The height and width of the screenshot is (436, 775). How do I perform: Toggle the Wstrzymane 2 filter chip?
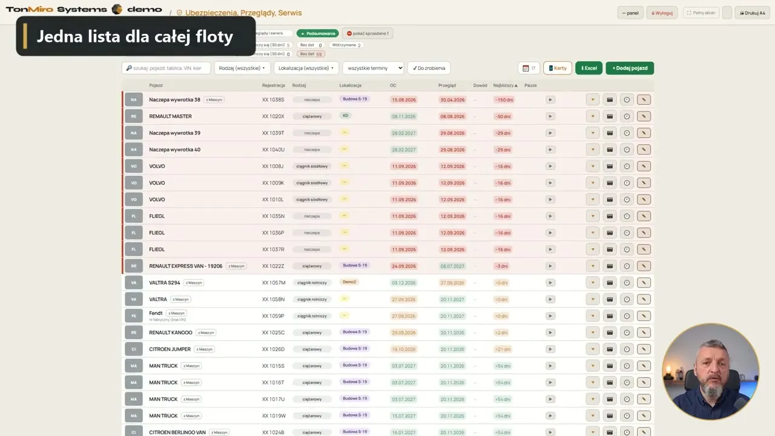coord(346,45)
